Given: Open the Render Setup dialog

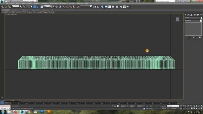Looking at the screenshot, I should pyautogui.click(x=121, y=7).
